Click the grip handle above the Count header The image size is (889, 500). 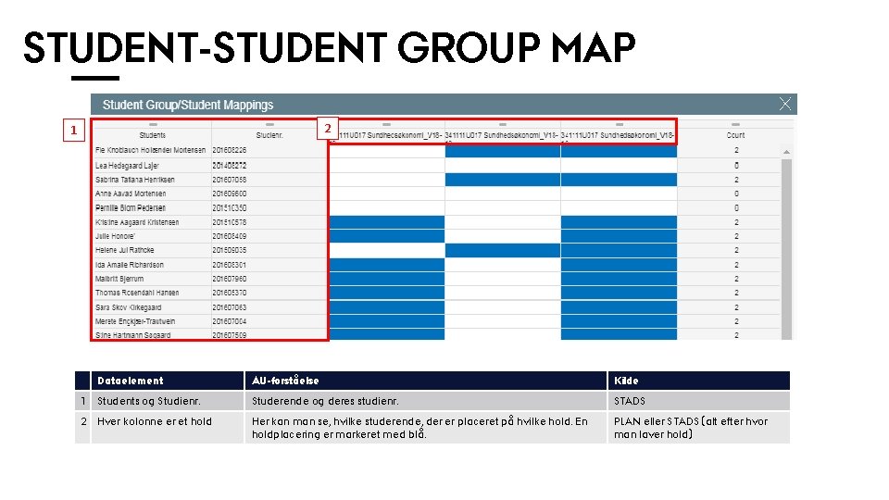click(735, 124)
